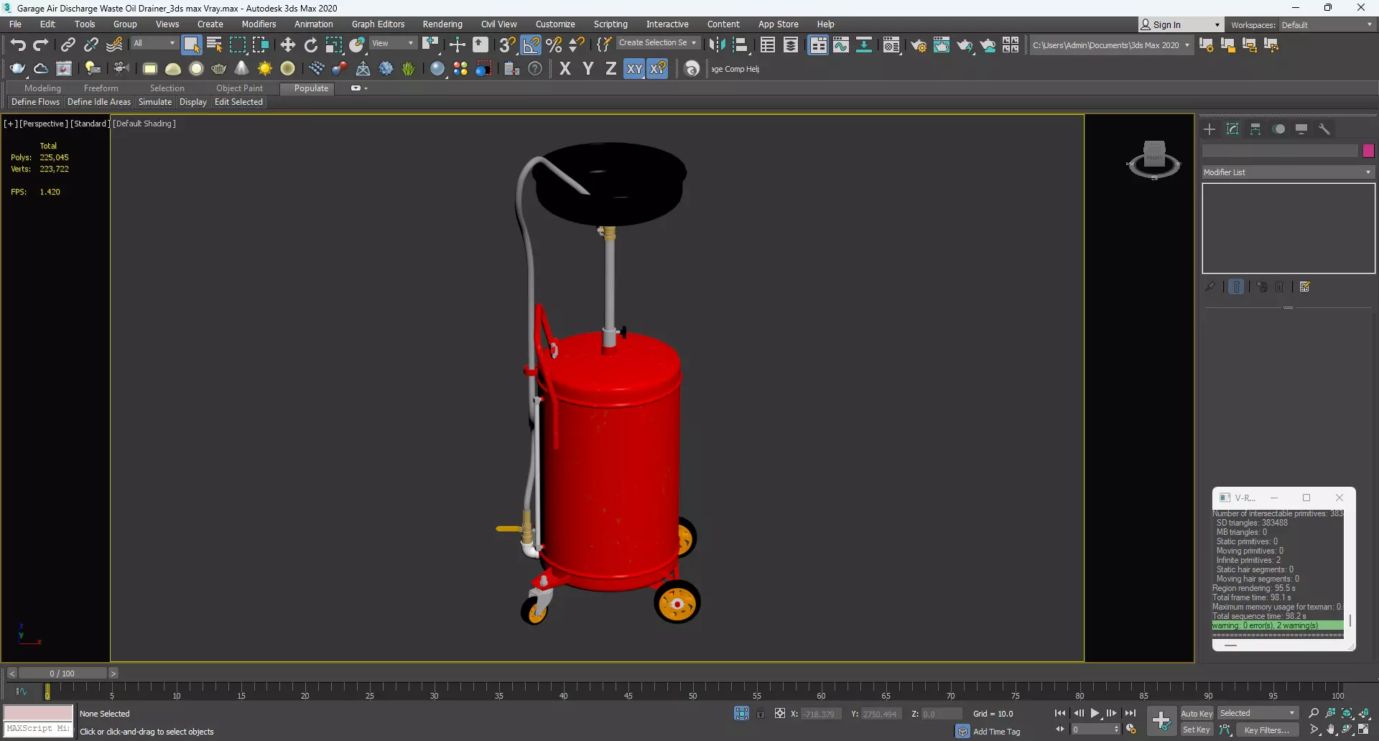Open the Rendered Frame Window icon
This screenshot has height=741, width=1379.
941,45
